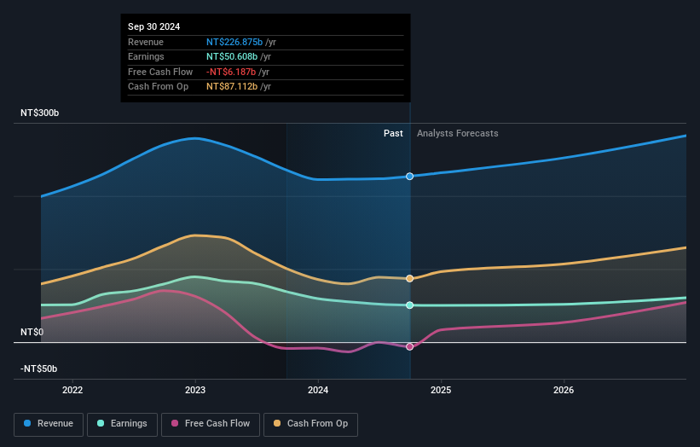The height and width of the screenshot is (447, 700).
Task: Click the Earnings data point marker
Action: click(x=410, y=305)
